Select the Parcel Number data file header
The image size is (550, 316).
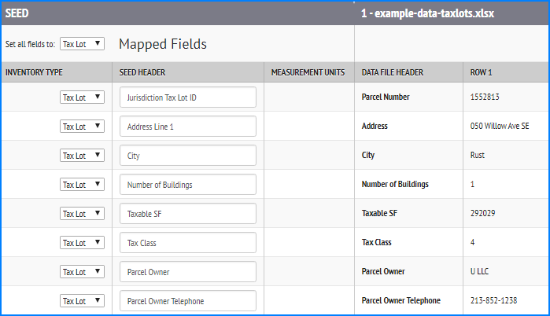(386, 97)
